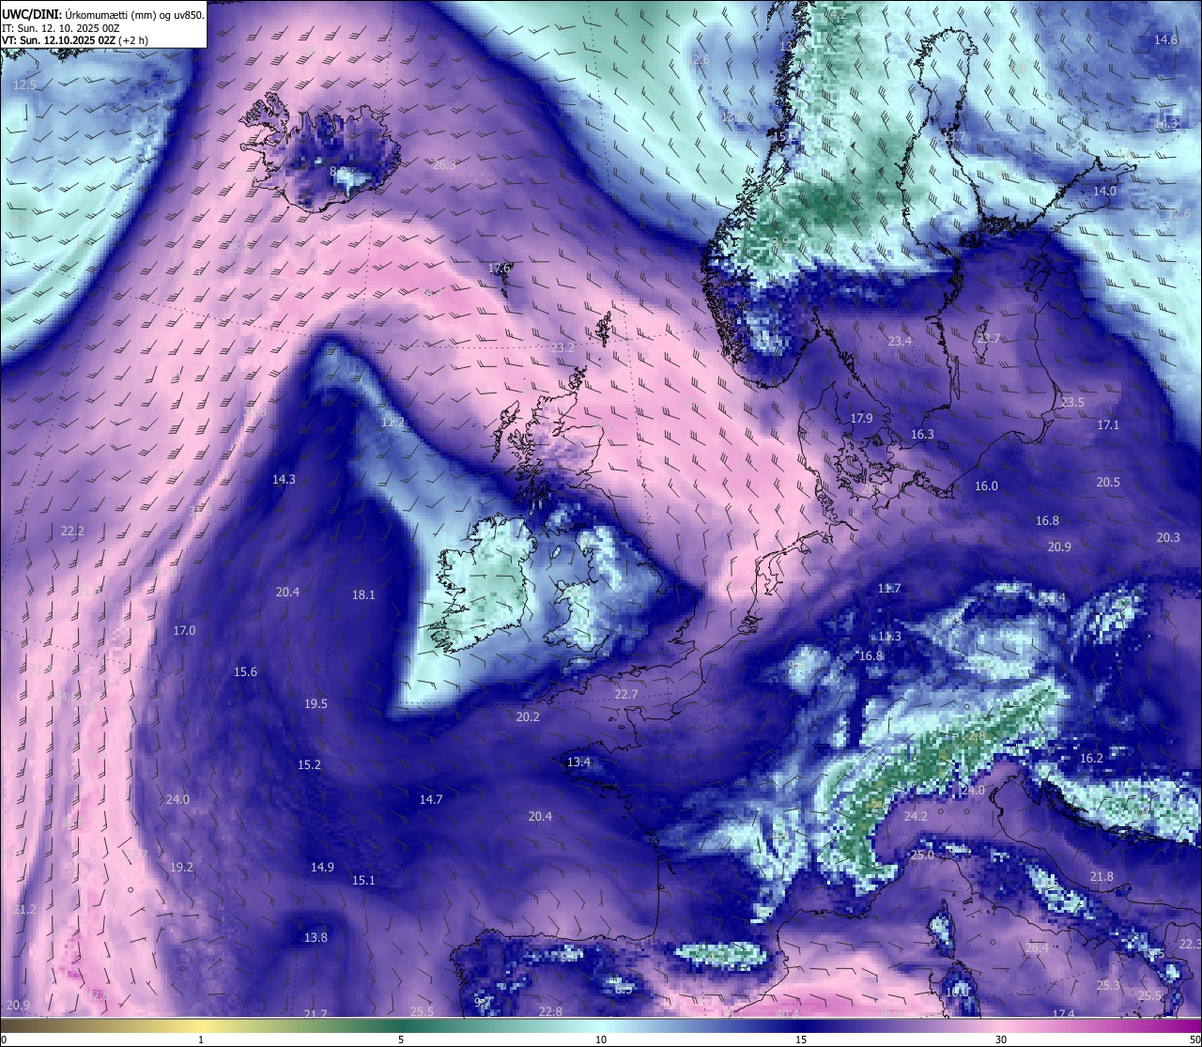Click the 17.0 value on the map
This screenshot has height=1047, width=1202.
[184, 630]
